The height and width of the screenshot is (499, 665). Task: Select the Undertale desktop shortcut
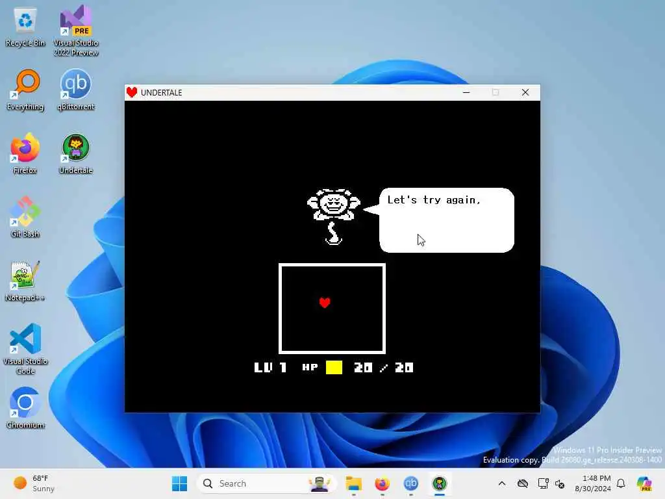pos(76,153)
